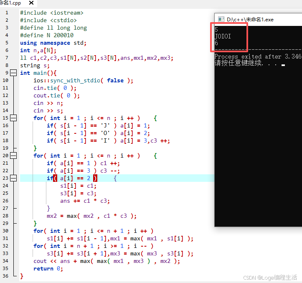The image size is (302, 283).
Task: Click '#include <cstdio>' on line 2
Action: [x=48, y=20]
